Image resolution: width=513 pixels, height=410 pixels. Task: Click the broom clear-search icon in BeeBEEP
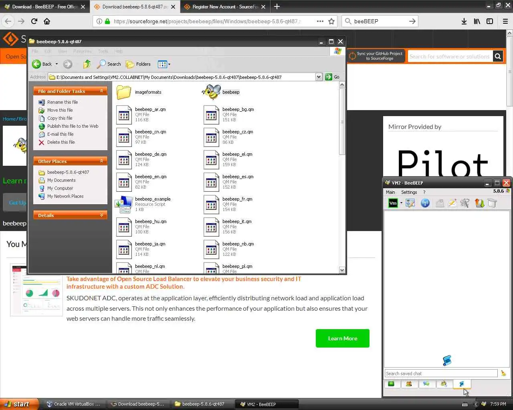pos(503,374)
